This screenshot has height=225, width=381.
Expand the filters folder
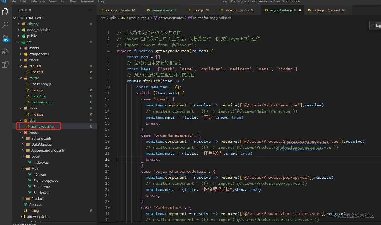(x=21, y=60)
